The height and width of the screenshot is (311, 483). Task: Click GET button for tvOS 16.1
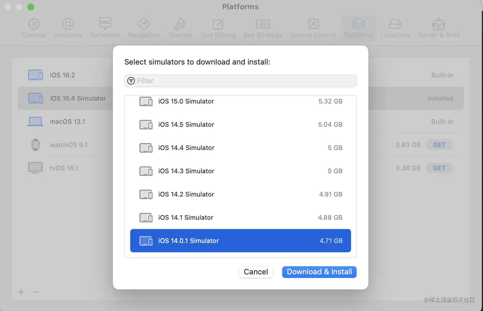(x=439, y=168)
